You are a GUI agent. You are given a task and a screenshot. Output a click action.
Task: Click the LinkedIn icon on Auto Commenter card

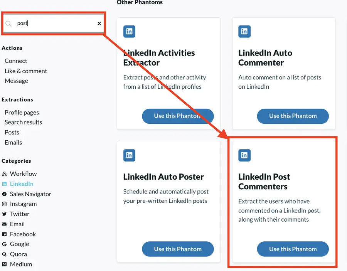coord(244,32)
